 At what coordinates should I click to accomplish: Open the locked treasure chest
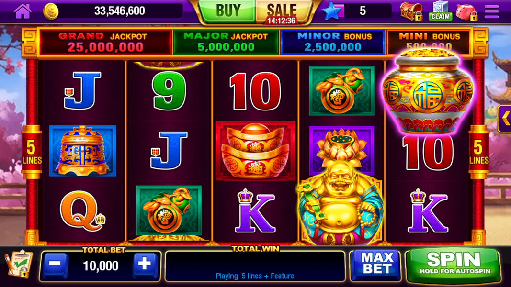coord(411,11)
